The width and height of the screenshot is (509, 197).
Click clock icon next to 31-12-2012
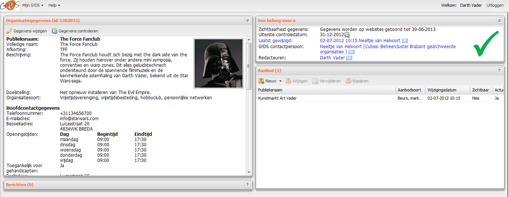pos(347,35)
